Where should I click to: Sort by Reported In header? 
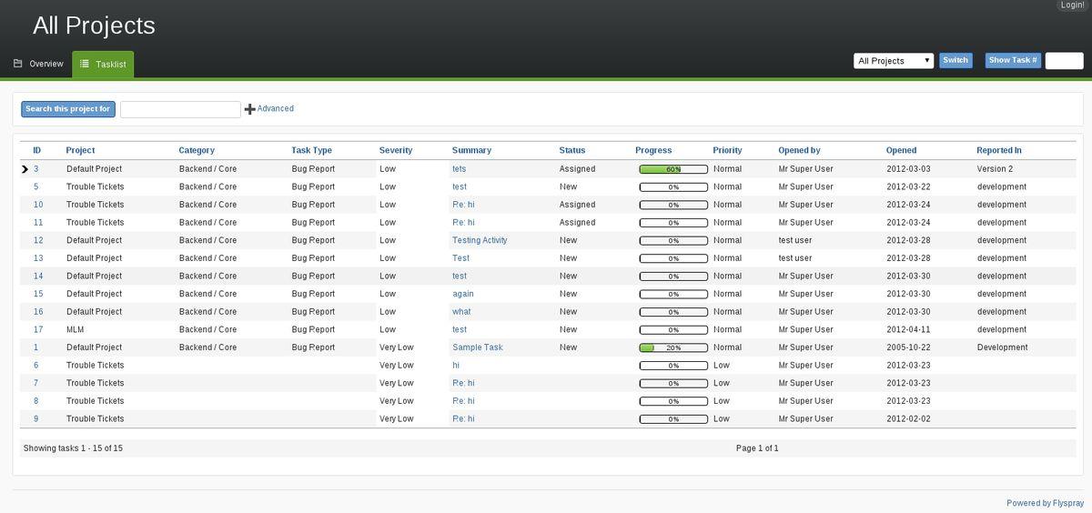[x=999, y=150]
